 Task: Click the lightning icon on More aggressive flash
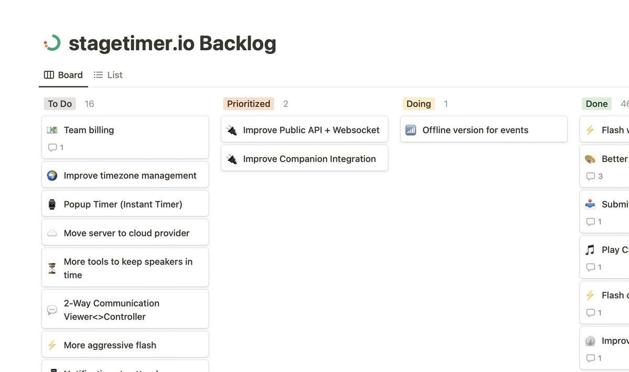coord(52,345)
